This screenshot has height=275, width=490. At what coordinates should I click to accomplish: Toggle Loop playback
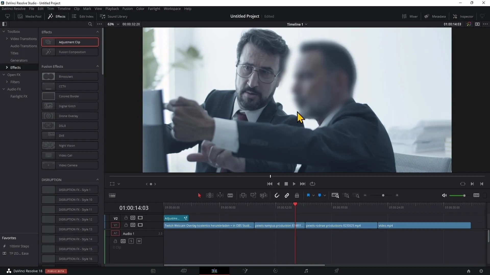click(312, 184)
